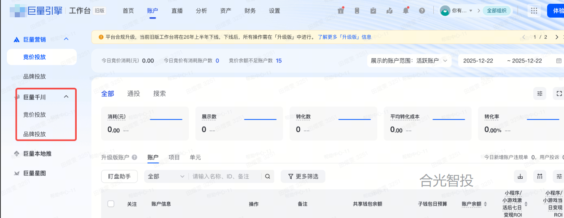Open table settings sliders icon
The height and width of the screenshot is (218, 564).
pos(559,176)
